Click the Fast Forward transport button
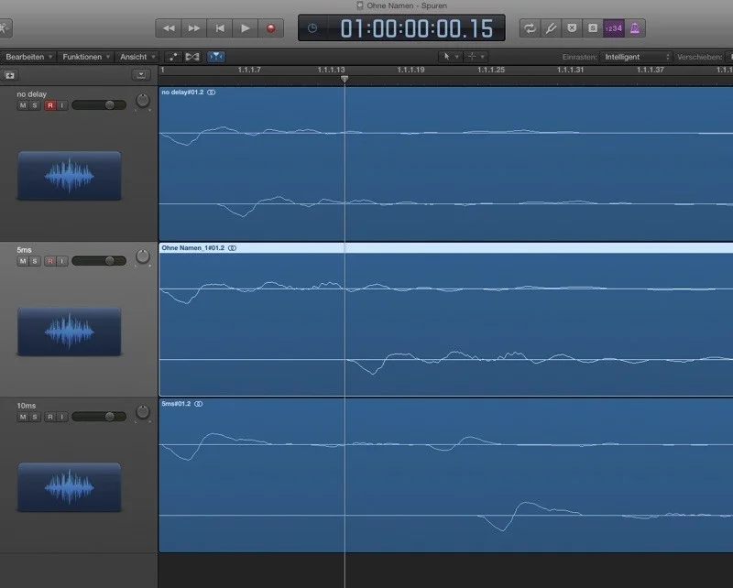733x588 pixels. (x=194, y=28)
